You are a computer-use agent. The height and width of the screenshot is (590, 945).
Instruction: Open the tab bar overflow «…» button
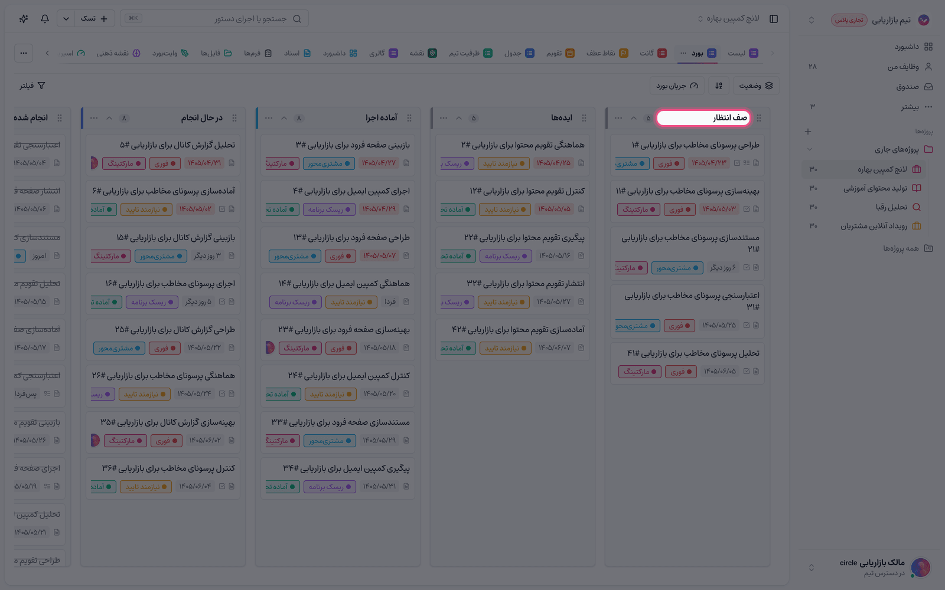tap(24, 53)
